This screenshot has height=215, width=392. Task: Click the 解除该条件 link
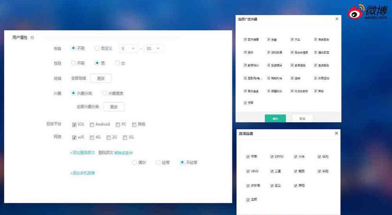pyautogui.click(x=124, y=153)
